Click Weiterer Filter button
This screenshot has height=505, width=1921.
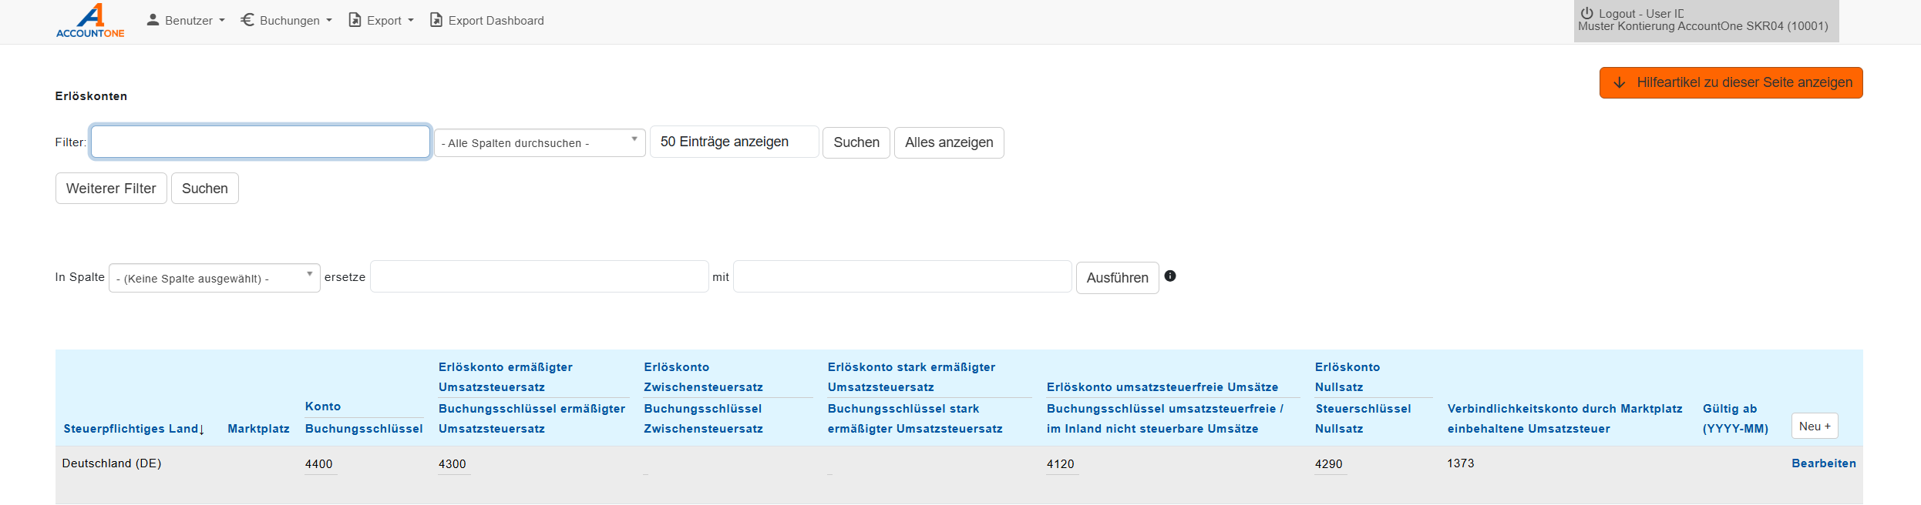click(111, 189)
